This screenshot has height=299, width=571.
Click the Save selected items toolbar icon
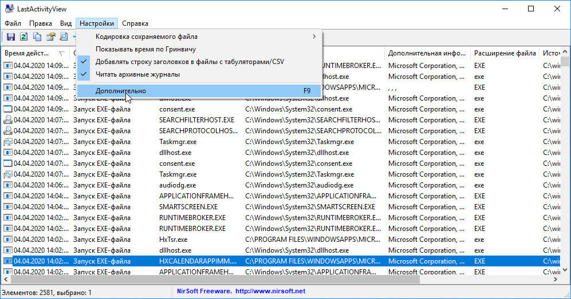click(10, 37)
